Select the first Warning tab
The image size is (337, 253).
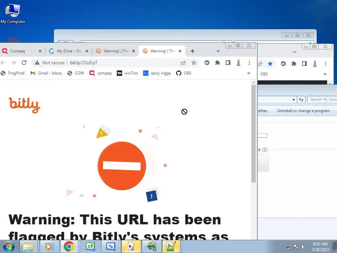[x=116, y=51]
